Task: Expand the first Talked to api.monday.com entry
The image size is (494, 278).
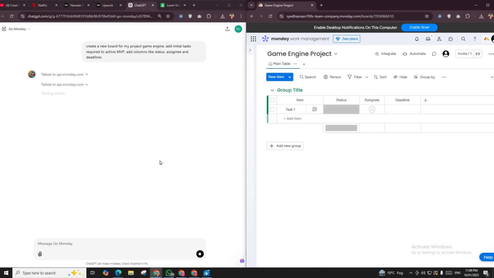Action: (64, 75)
